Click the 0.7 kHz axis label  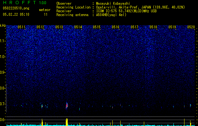[x=3, y=104]
